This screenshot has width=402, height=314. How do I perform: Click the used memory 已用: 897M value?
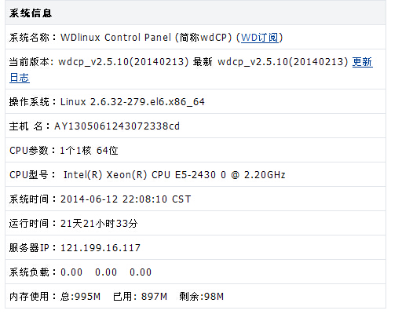[140, 297]
